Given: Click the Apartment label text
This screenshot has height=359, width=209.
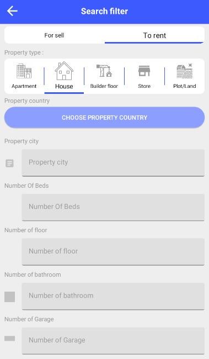Looking at the screenshot, I should [x=24, y=86].
